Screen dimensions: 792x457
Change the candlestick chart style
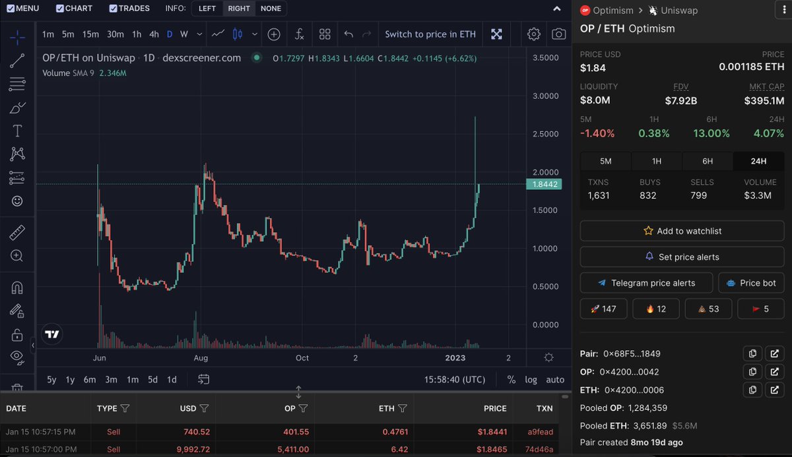tap(238, 34)
